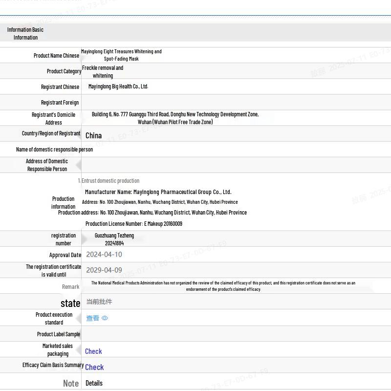Screen dimensions: 391x391
Task: Click the validity date 2029-04-09
Action: 104,270
